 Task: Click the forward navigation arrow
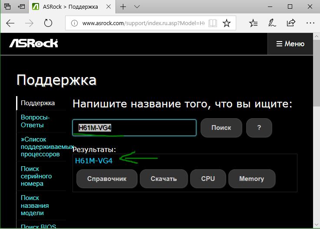point(29,23)
